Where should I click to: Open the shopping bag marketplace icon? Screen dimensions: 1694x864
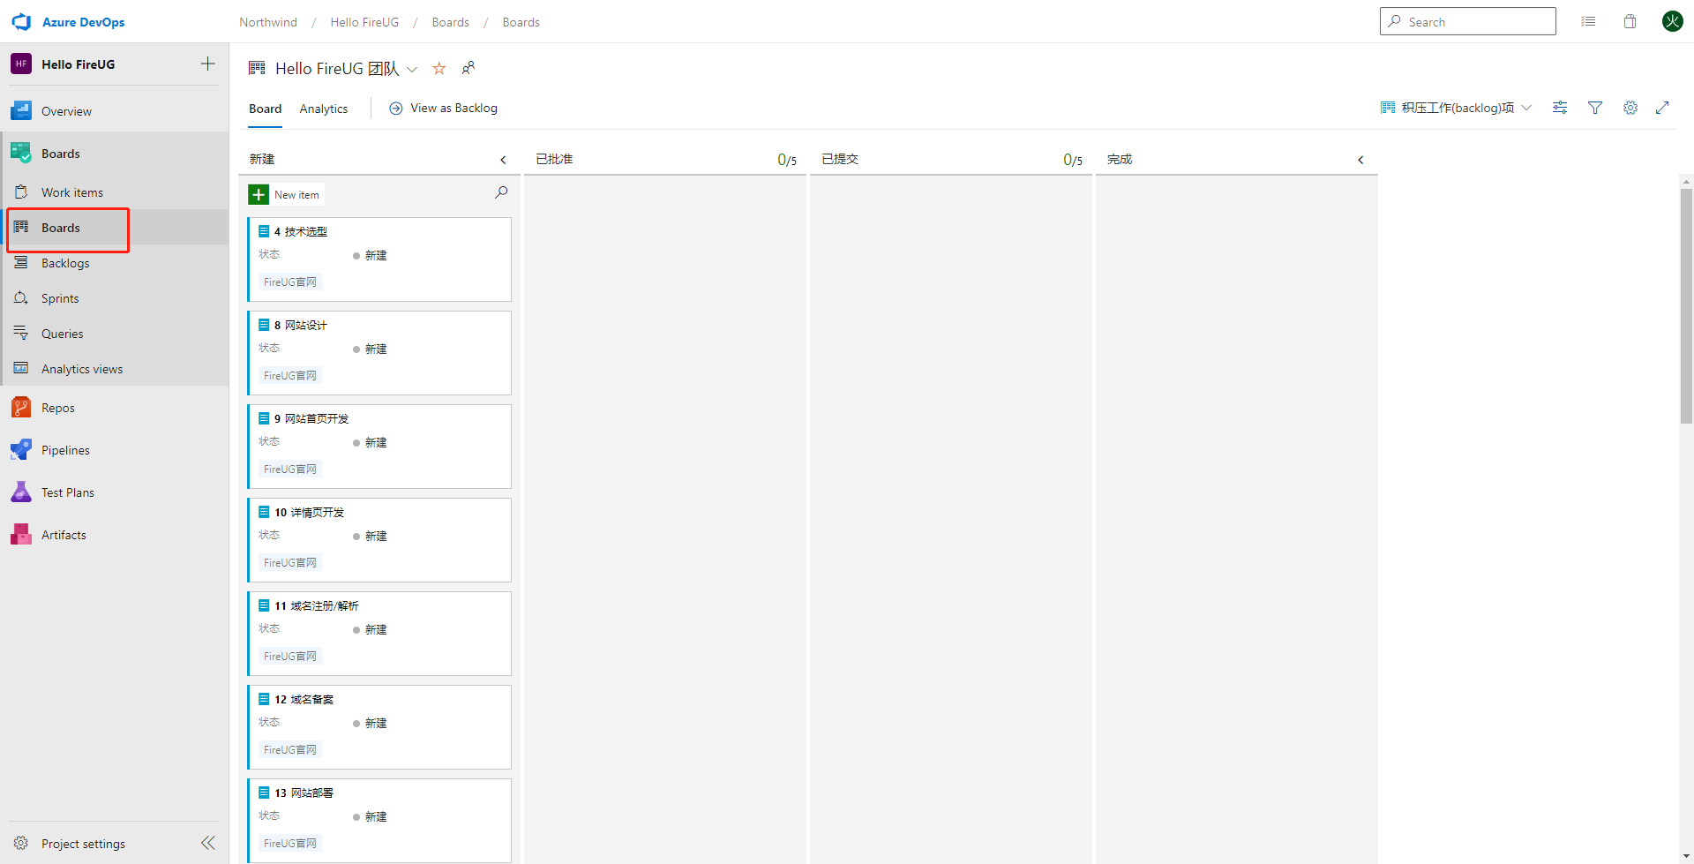coord(1630,22)
